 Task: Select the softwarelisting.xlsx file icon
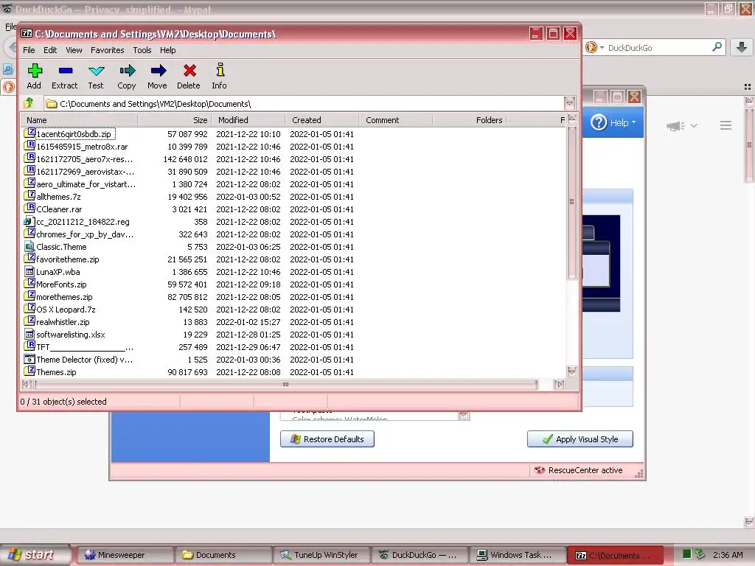29,334
